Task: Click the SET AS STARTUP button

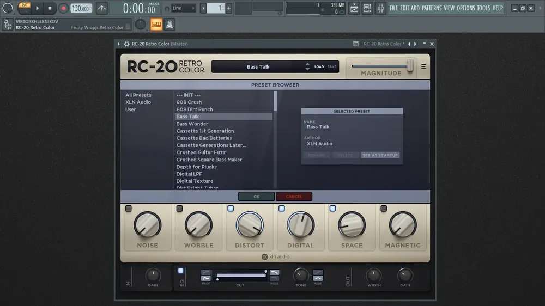Action: 380,155
